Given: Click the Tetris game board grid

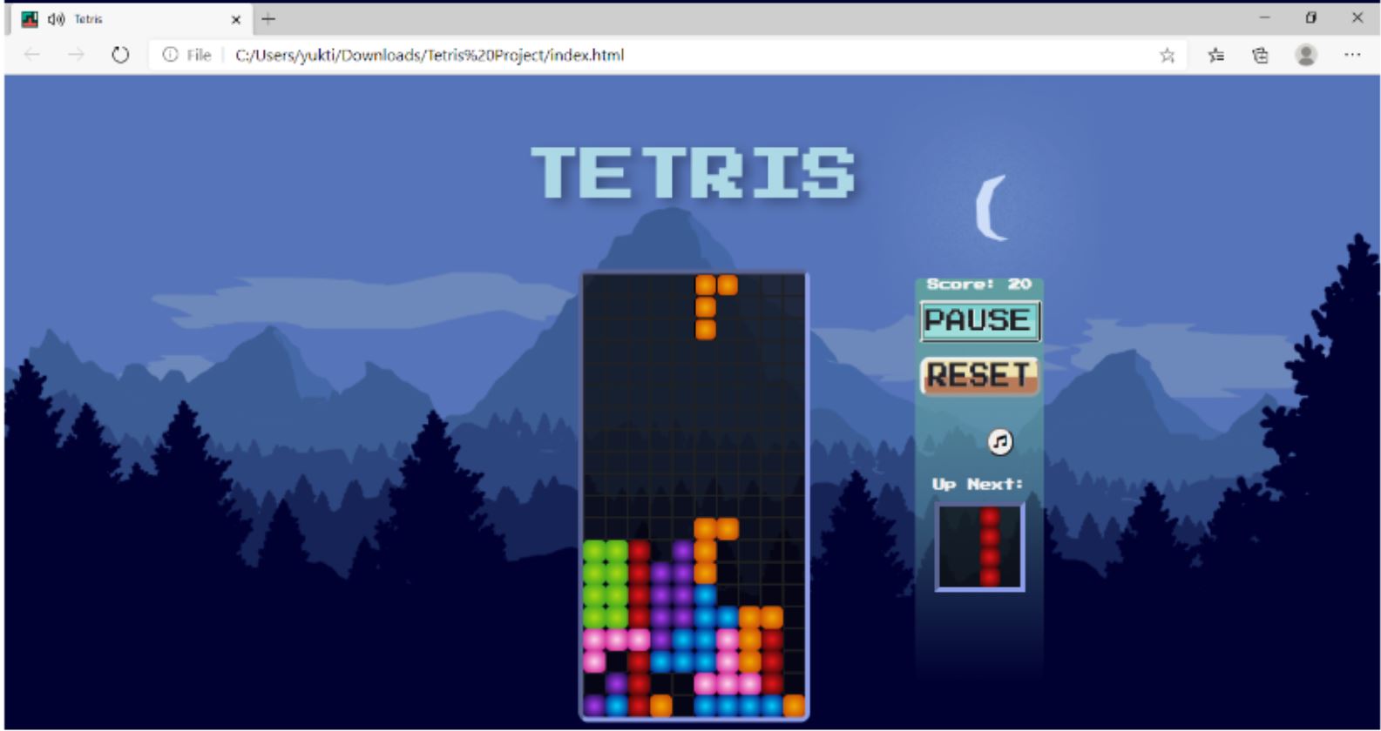Looking at the screenshot, I should point(694,496).
